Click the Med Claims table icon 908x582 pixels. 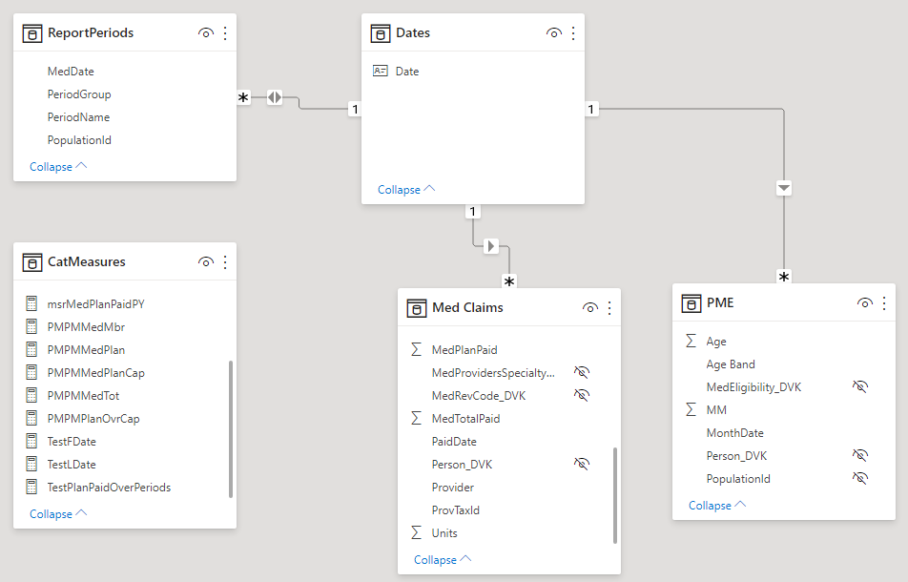click(x=417, y=308)
